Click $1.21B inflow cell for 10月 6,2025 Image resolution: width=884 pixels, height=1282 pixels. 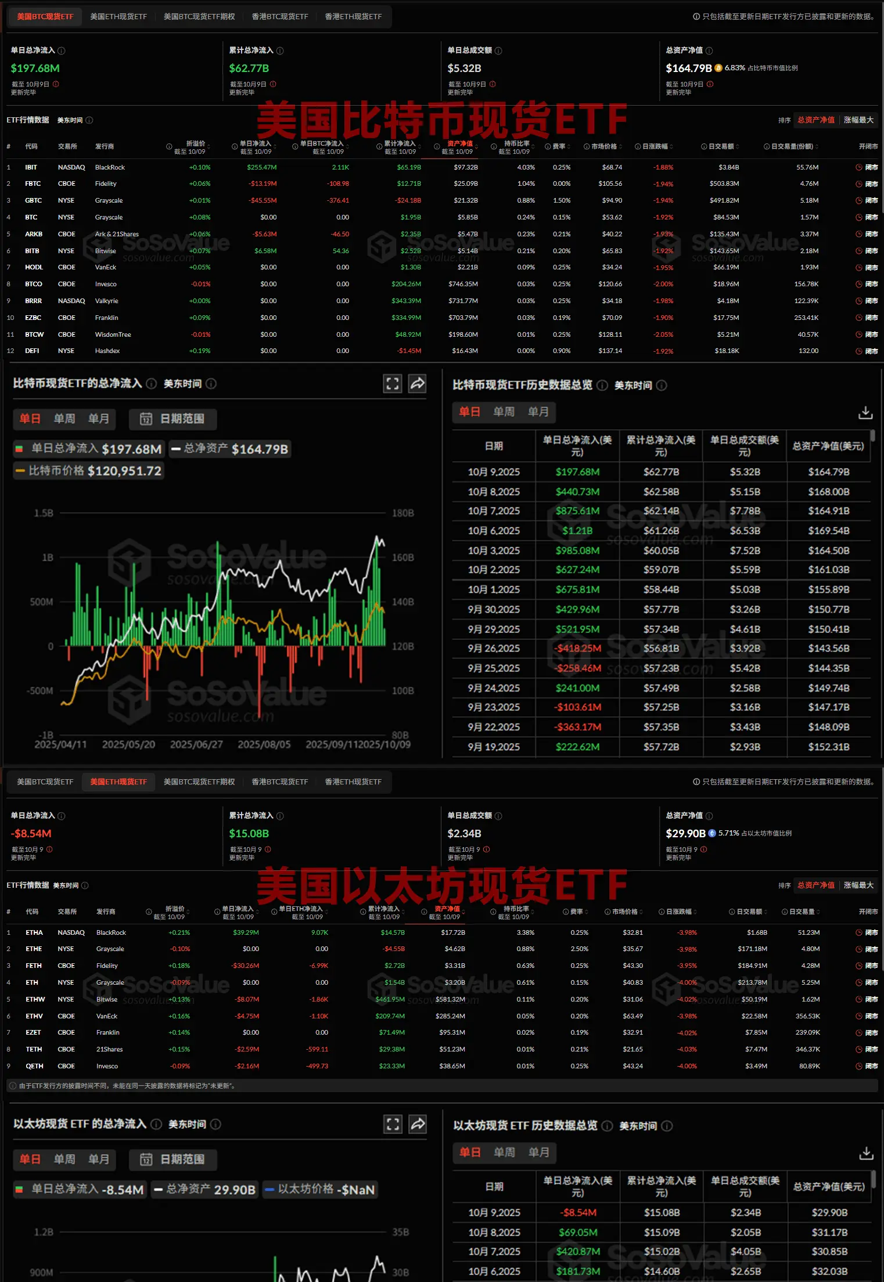click(577, 531)
